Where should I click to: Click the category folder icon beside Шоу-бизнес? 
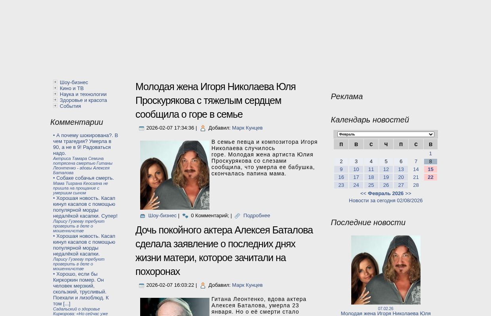(143, 216)
